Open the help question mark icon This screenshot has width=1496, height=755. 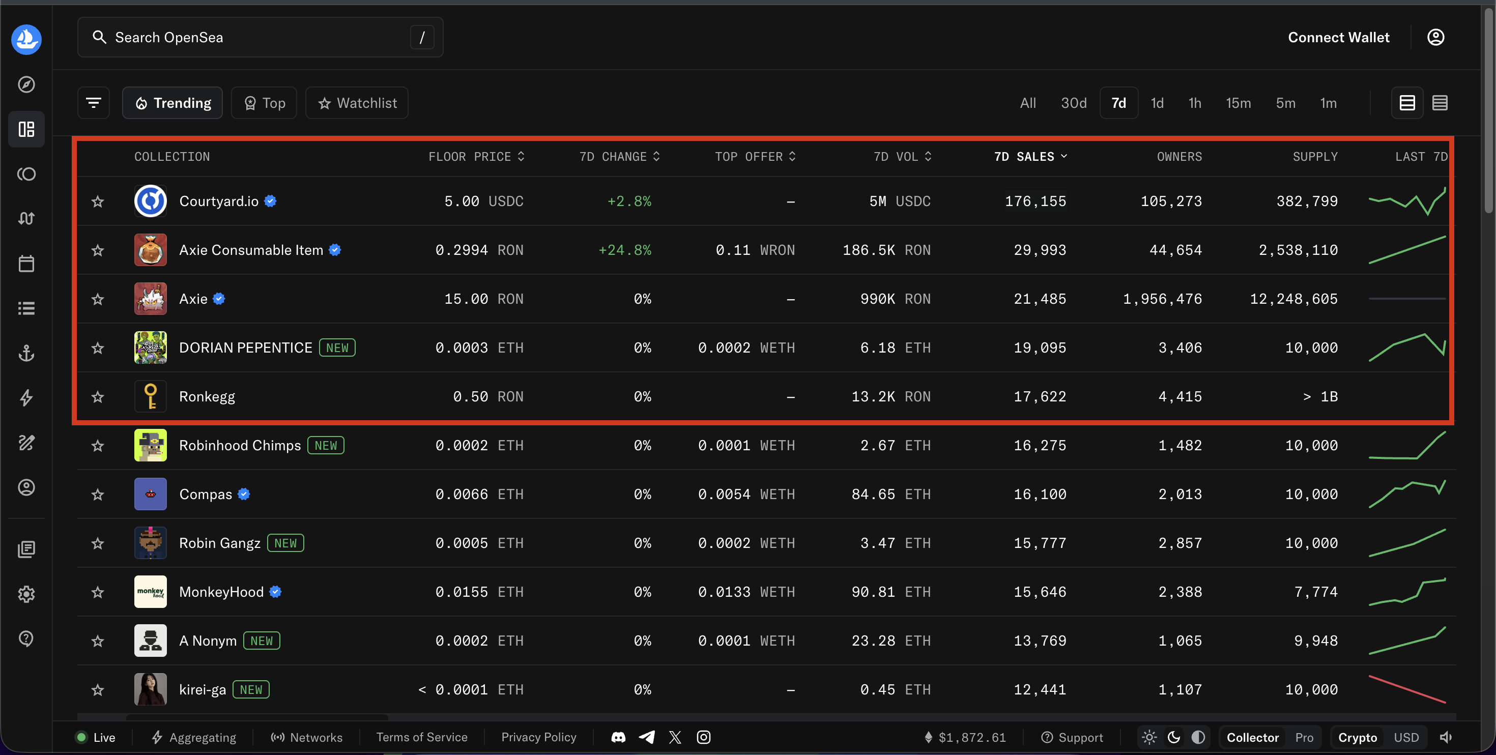point(26,638)
